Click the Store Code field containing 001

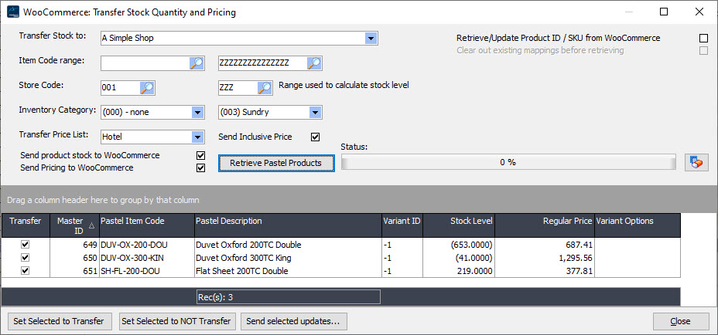pos(120,88)
